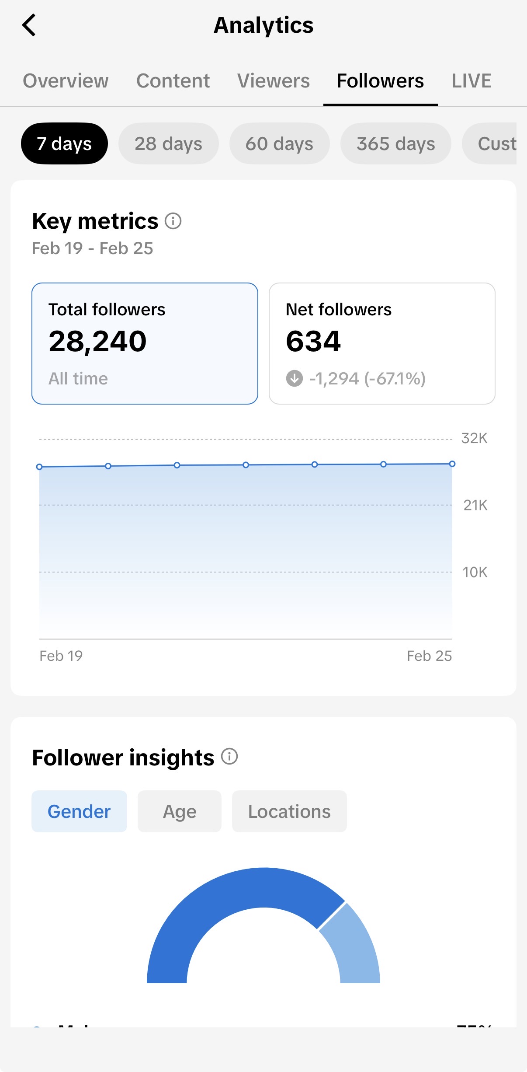The height and width of the screenshot is (1072, 527).
Task: Tap the Net followers down-arrow icon
Action: click(295, 378)
